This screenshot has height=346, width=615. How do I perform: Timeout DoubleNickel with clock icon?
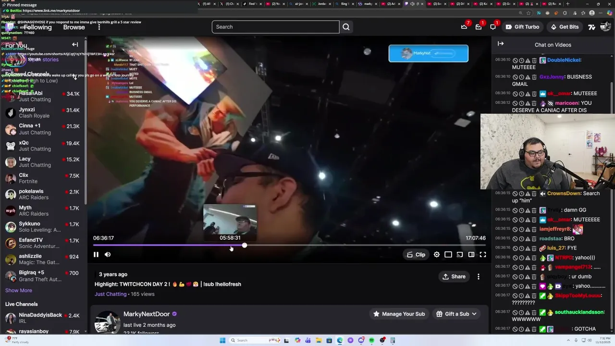pos(521,61)
